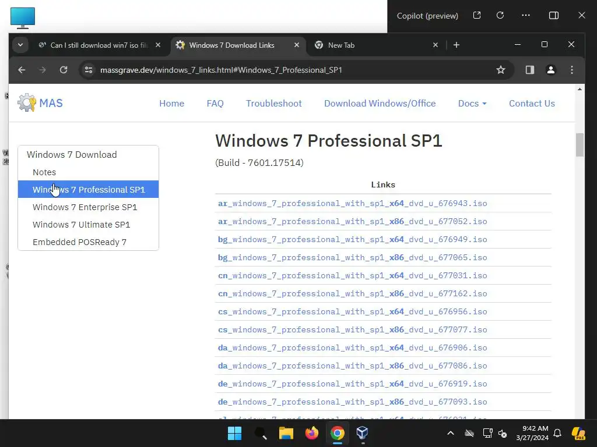Click the Chrome forward arrow

point(42,70)
